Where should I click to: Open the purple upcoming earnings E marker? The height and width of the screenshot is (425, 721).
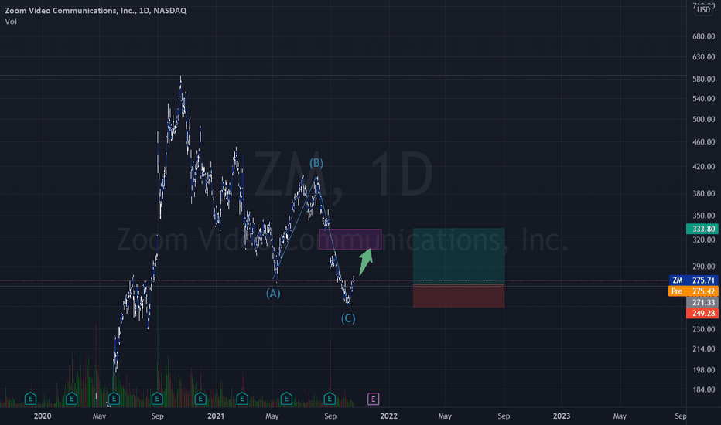pos(373,399)
